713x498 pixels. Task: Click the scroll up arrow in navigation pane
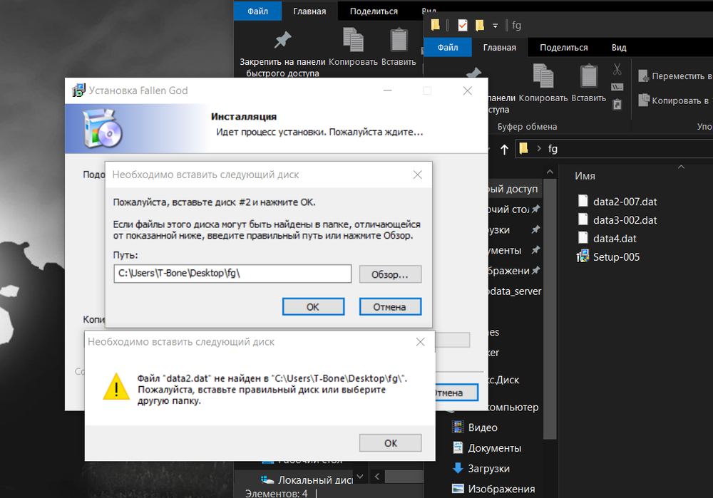coord(550,172)
